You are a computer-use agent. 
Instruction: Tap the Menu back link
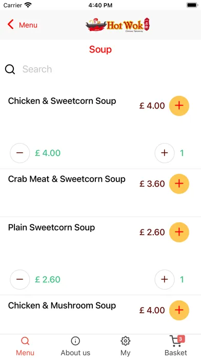tap(28, 25)
